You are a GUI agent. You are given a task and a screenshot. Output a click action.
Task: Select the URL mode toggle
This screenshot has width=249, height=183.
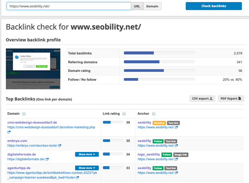[136, 6]
